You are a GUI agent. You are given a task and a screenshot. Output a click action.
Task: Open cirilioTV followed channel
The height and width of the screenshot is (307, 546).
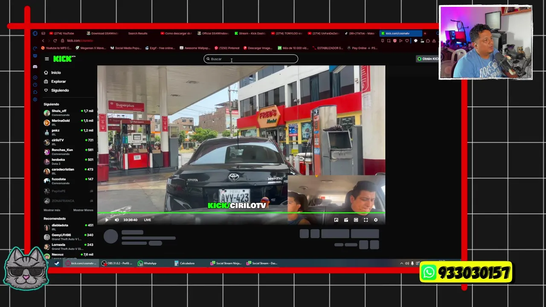click(68, 142)
